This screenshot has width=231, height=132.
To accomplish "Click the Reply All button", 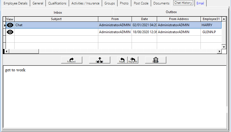I will (x=133, y=60).
